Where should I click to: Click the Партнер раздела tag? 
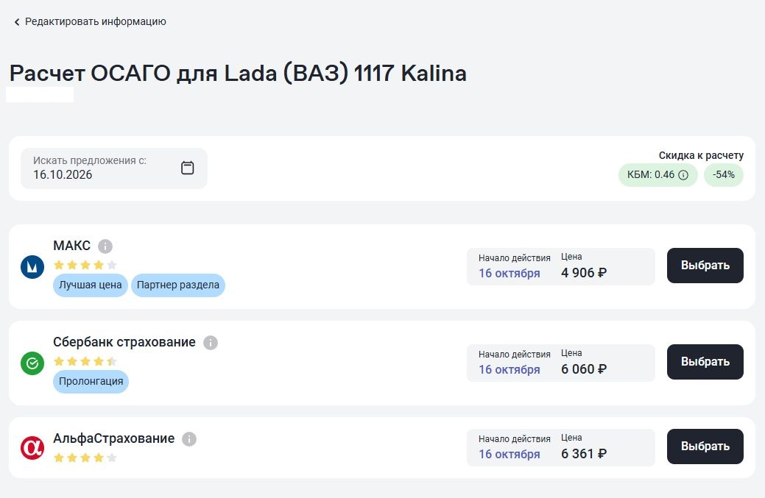point(178,285)
